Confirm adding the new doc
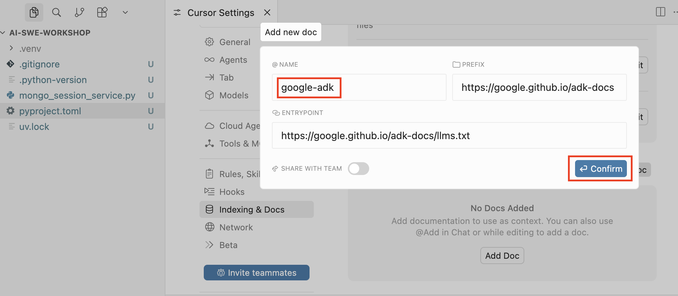This screenshot has height=296, width=678. point(601,169)
